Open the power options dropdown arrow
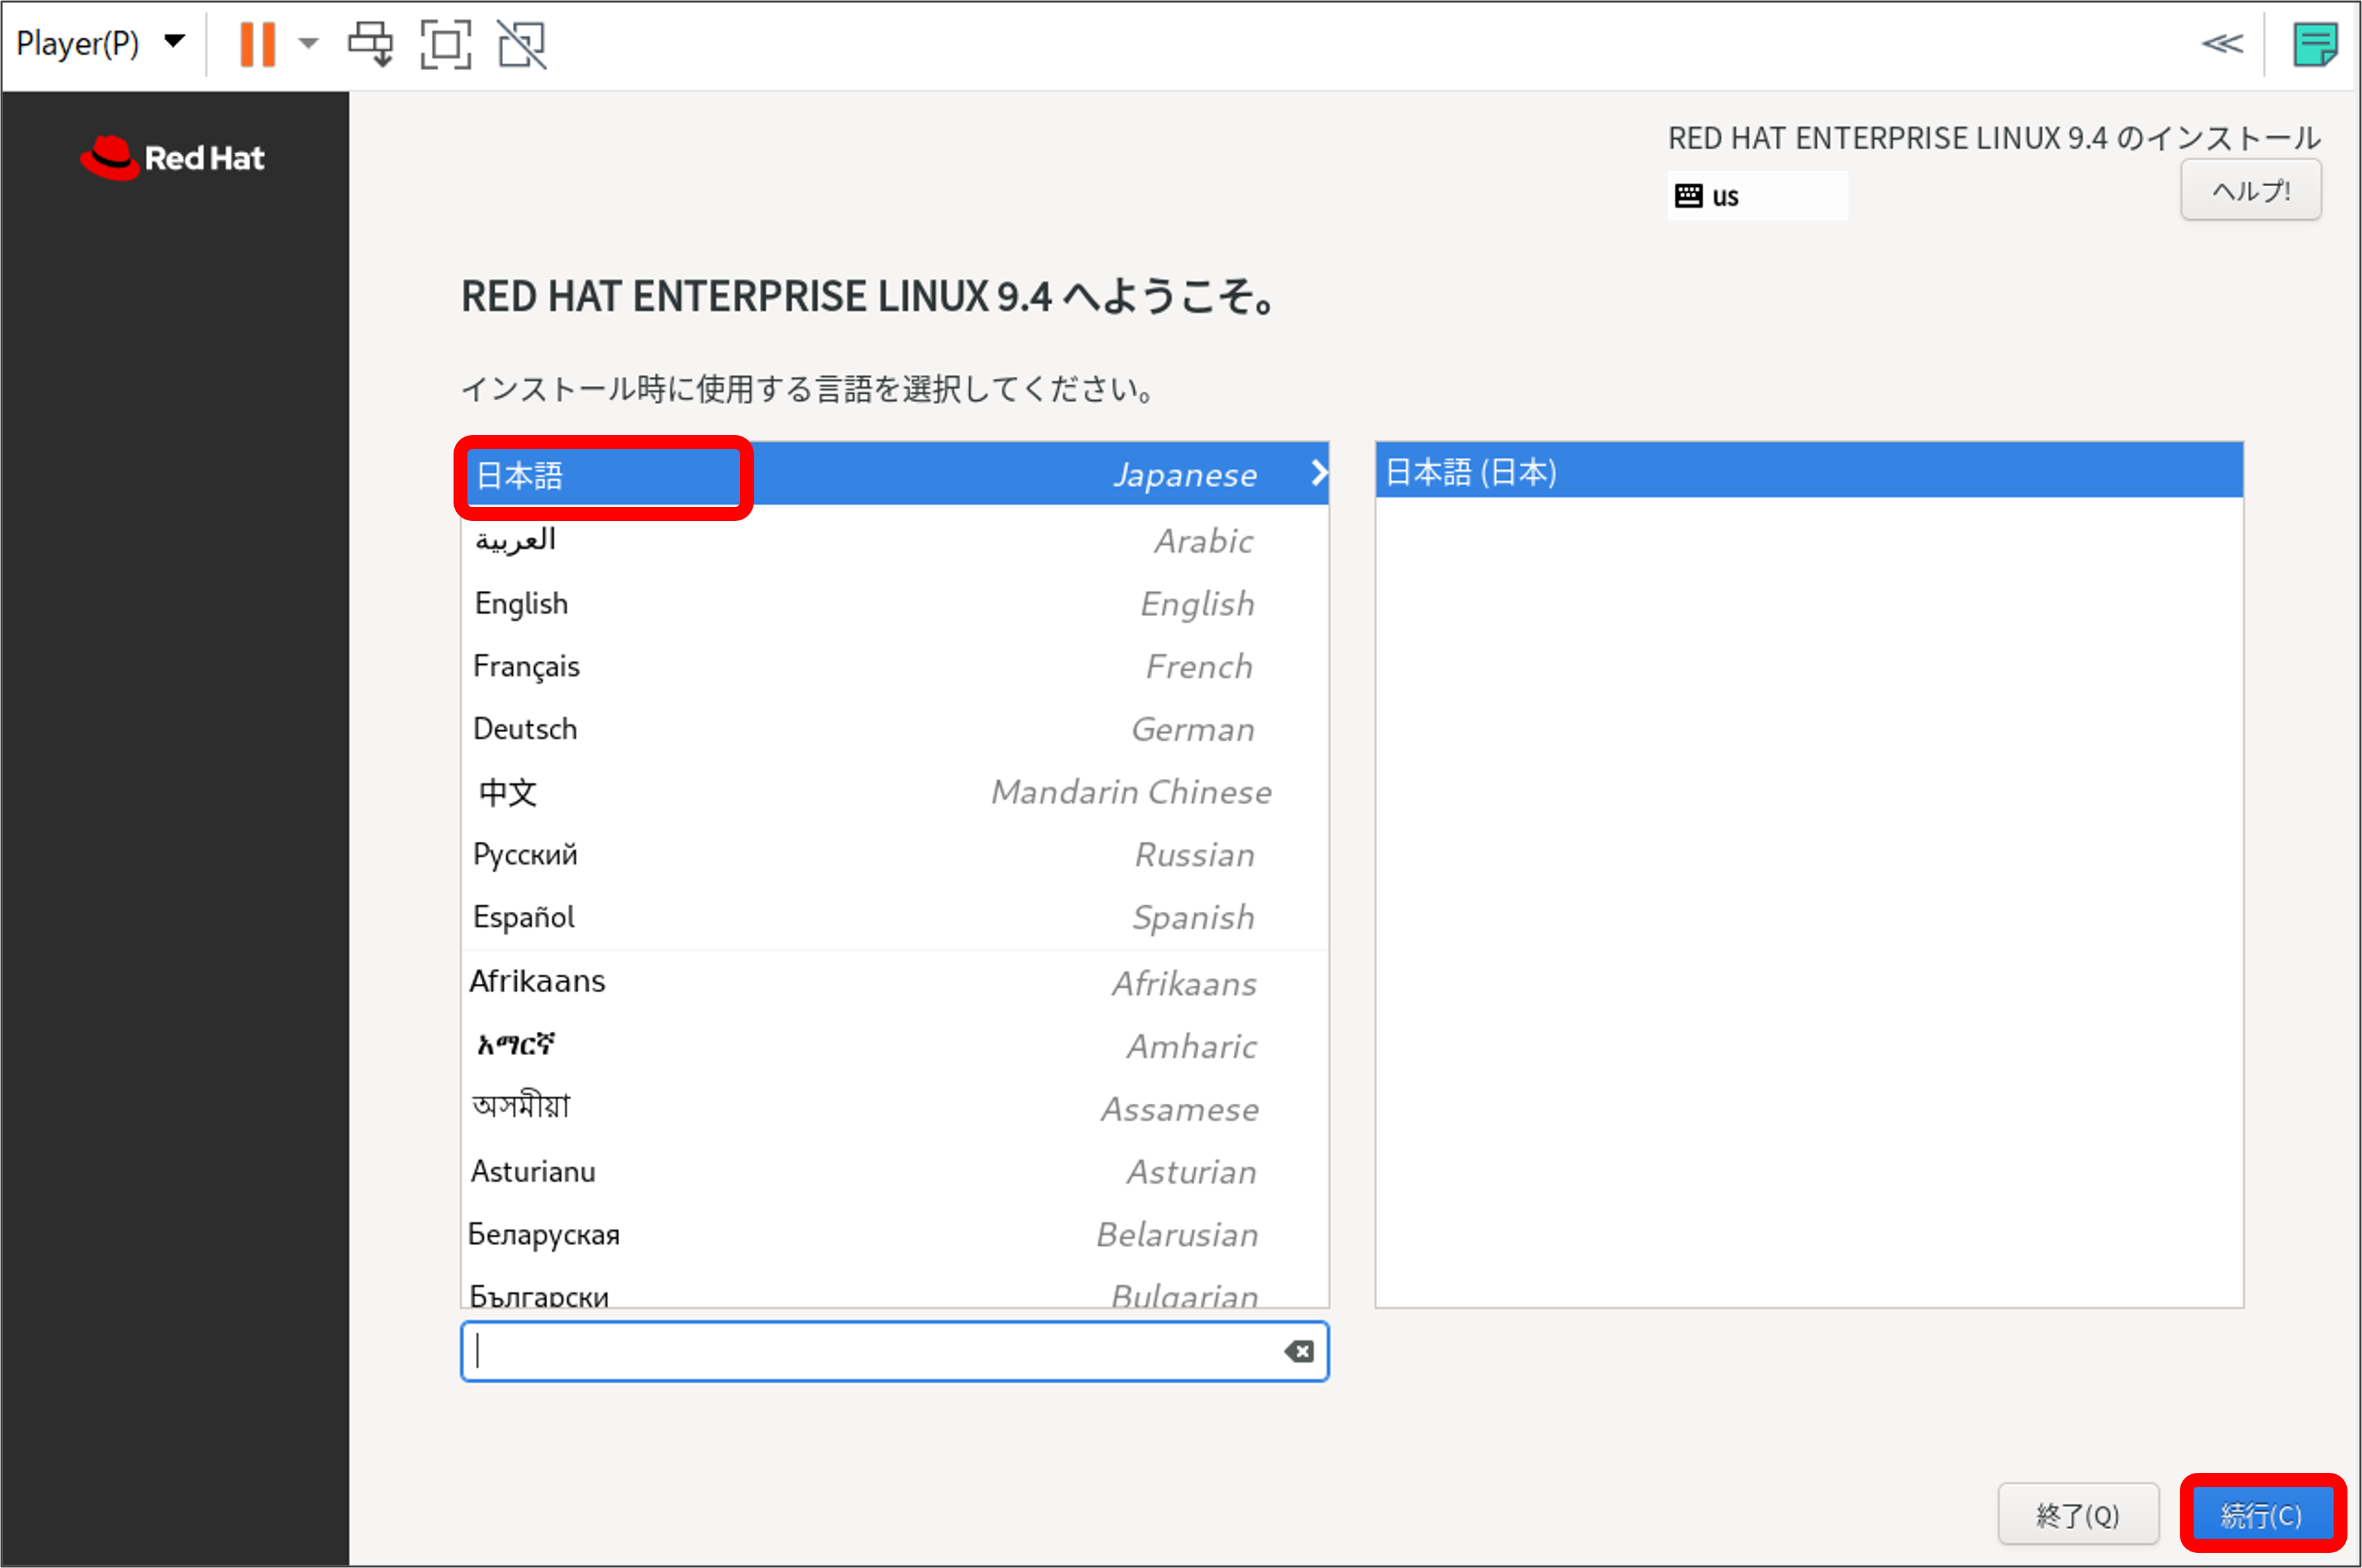Viewport: 2362px width, 1568px height. click(309, 44)
